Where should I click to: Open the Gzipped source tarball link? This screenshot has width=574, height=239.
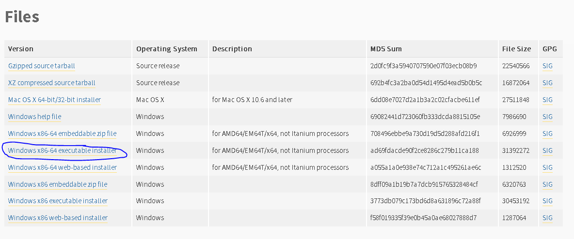pos(42,66)
